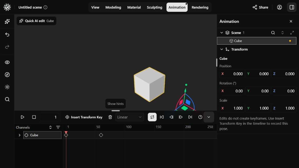Delete the selected keyframe with trash icon
This screenshot has width=299, height=168.
pyautogui.click(x=110, y=117)
